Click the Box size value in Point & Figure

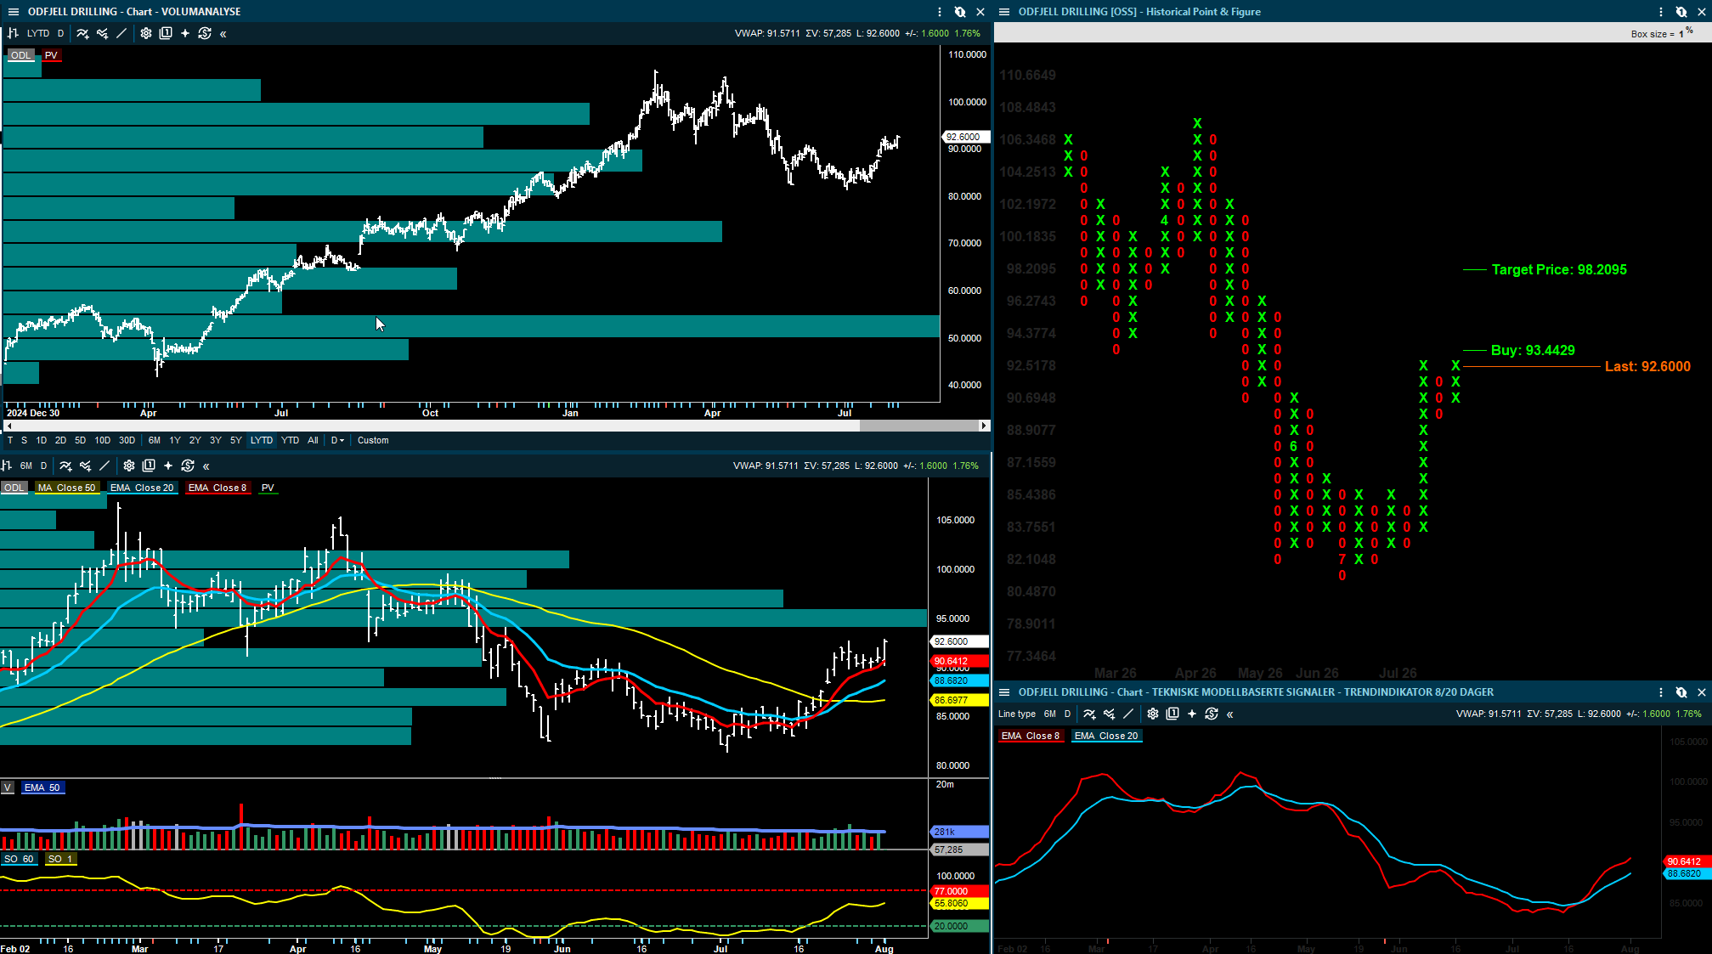[1681, 34]
